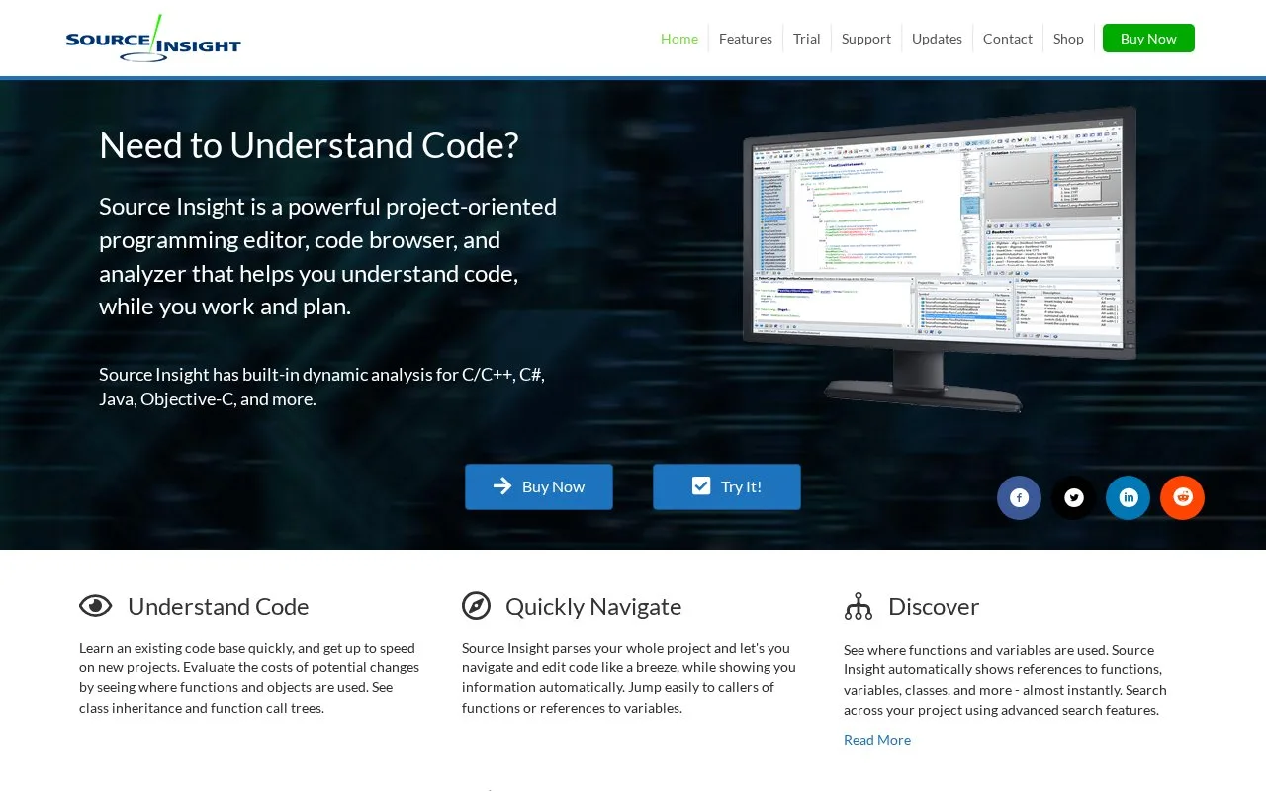Viewport: 1266px width, 791px height.
Task: Share on Facebook icon
Action: (x=1019, y=497)
